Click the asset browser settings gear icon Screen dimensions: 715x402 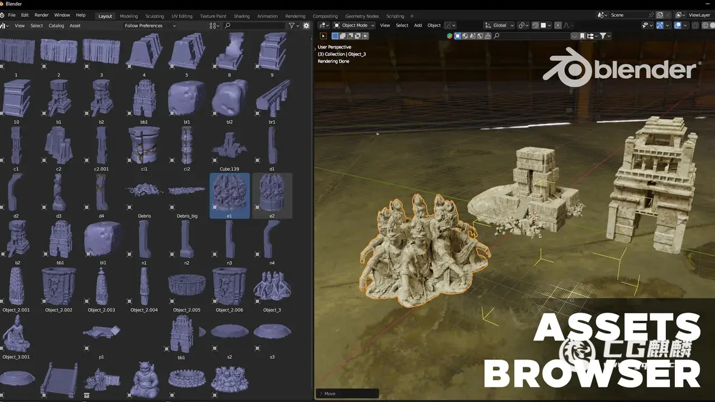(306, 26)
